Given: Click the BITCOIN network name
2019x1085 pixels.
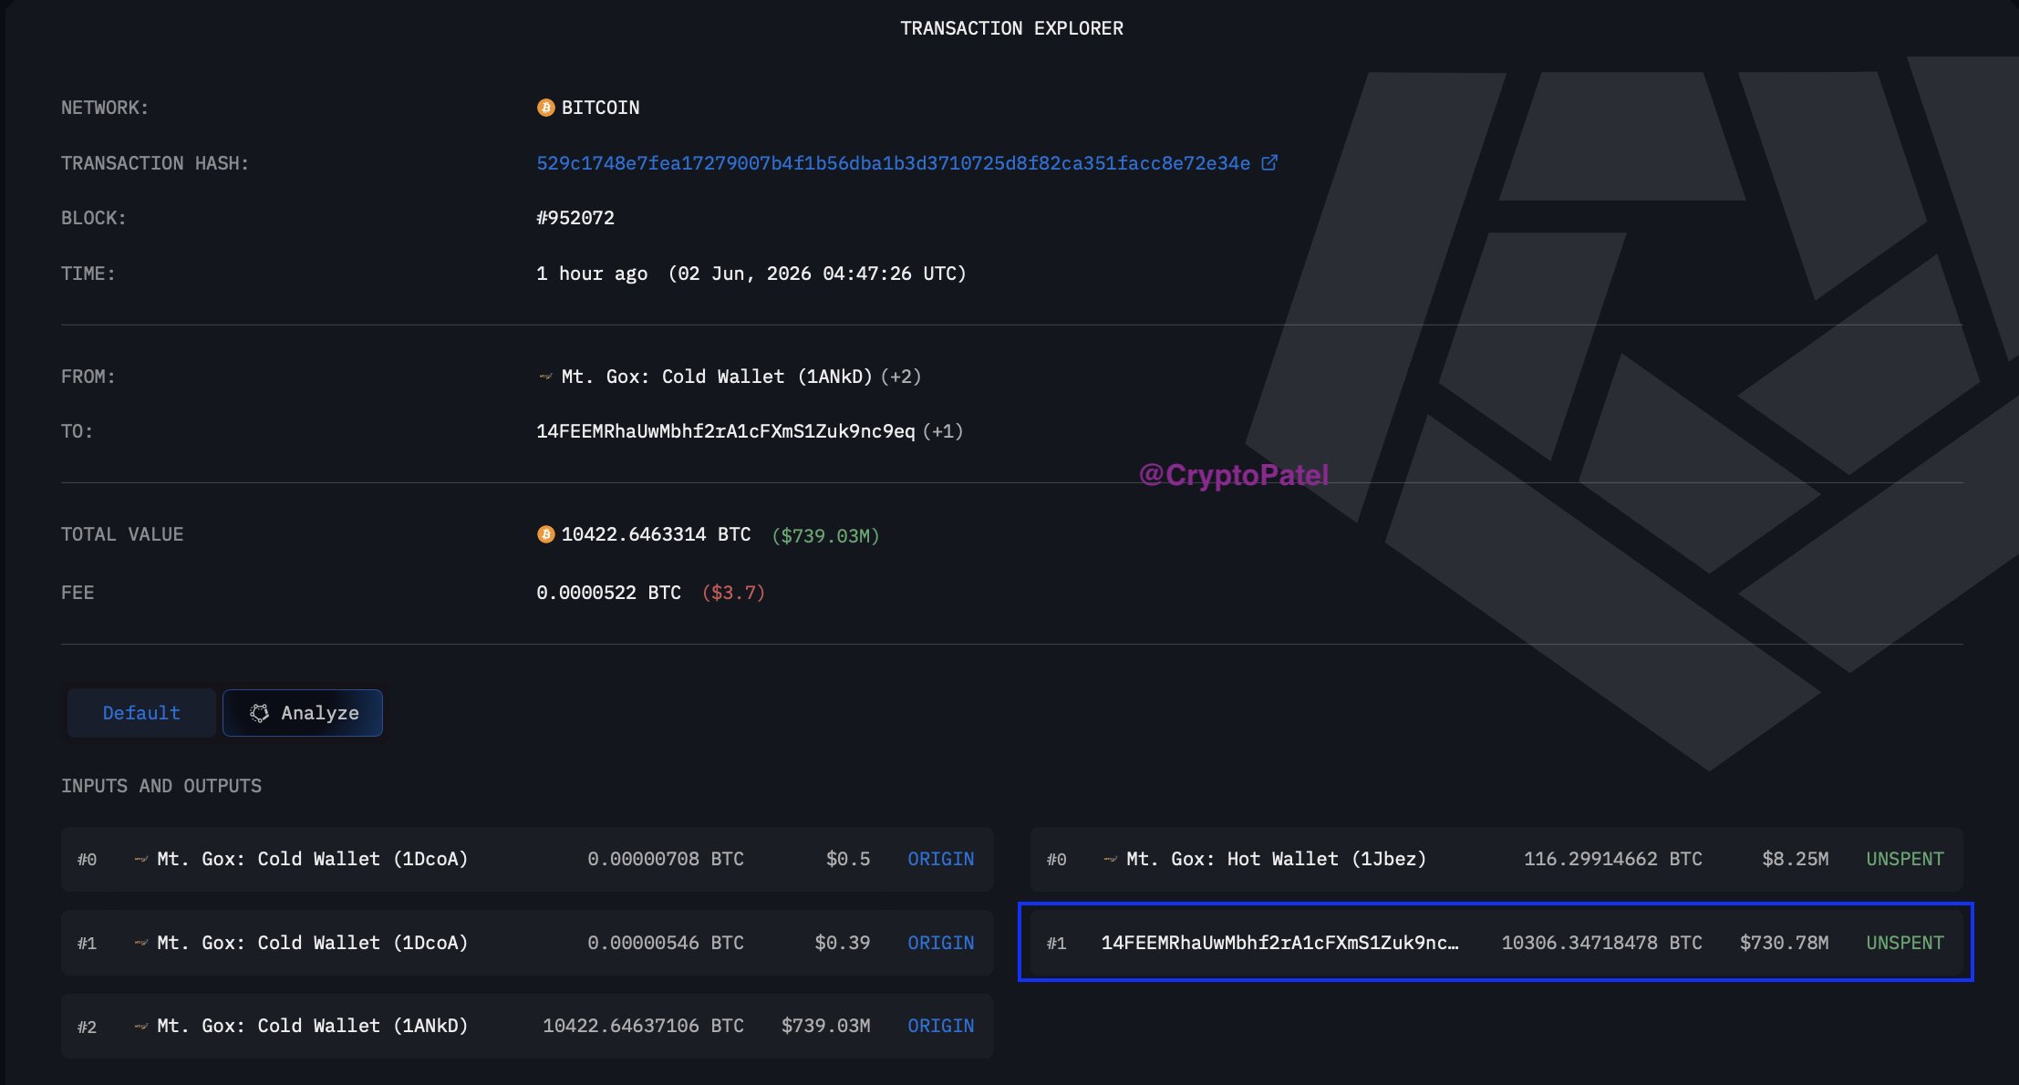Looking at the screenshot, I should pyautogui.click(x=600, y=108).
